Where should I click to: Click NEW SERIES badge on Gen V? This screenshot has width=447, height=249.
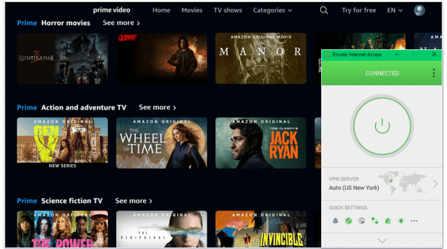62,166
